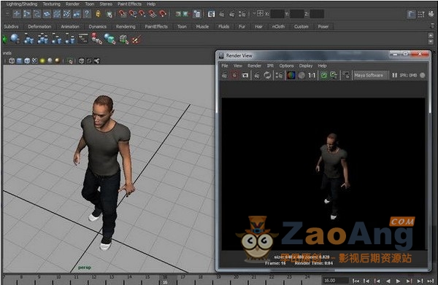Open the input line mode dropdown arrow
The width and height of the screenshot is (438, 285).
(x=254, y=13)
